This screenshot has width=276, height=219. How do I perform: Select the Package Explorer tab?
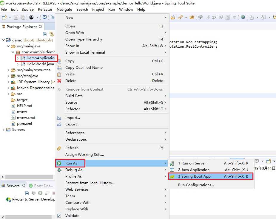tap(22, 27)
